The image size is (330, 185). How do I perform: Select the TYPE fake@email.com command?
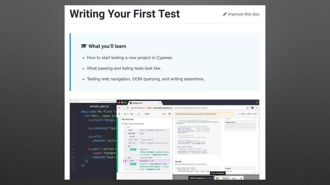147,161
